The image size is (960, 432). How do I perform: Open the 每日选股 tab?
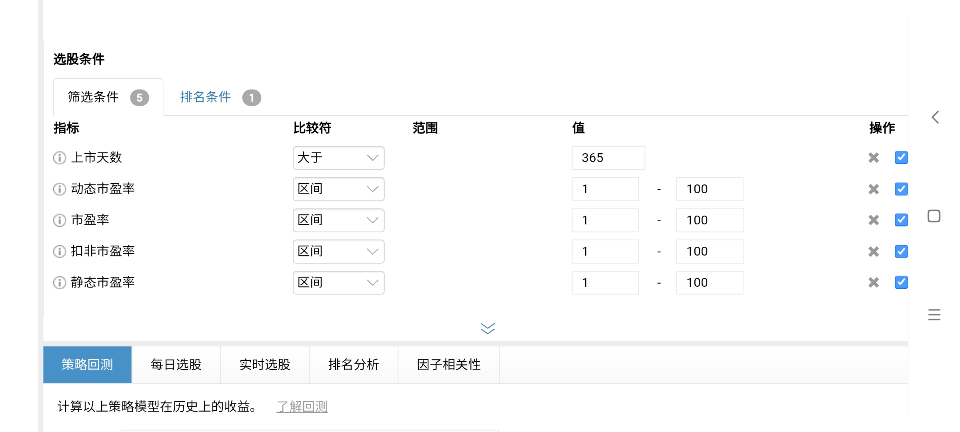176,364
